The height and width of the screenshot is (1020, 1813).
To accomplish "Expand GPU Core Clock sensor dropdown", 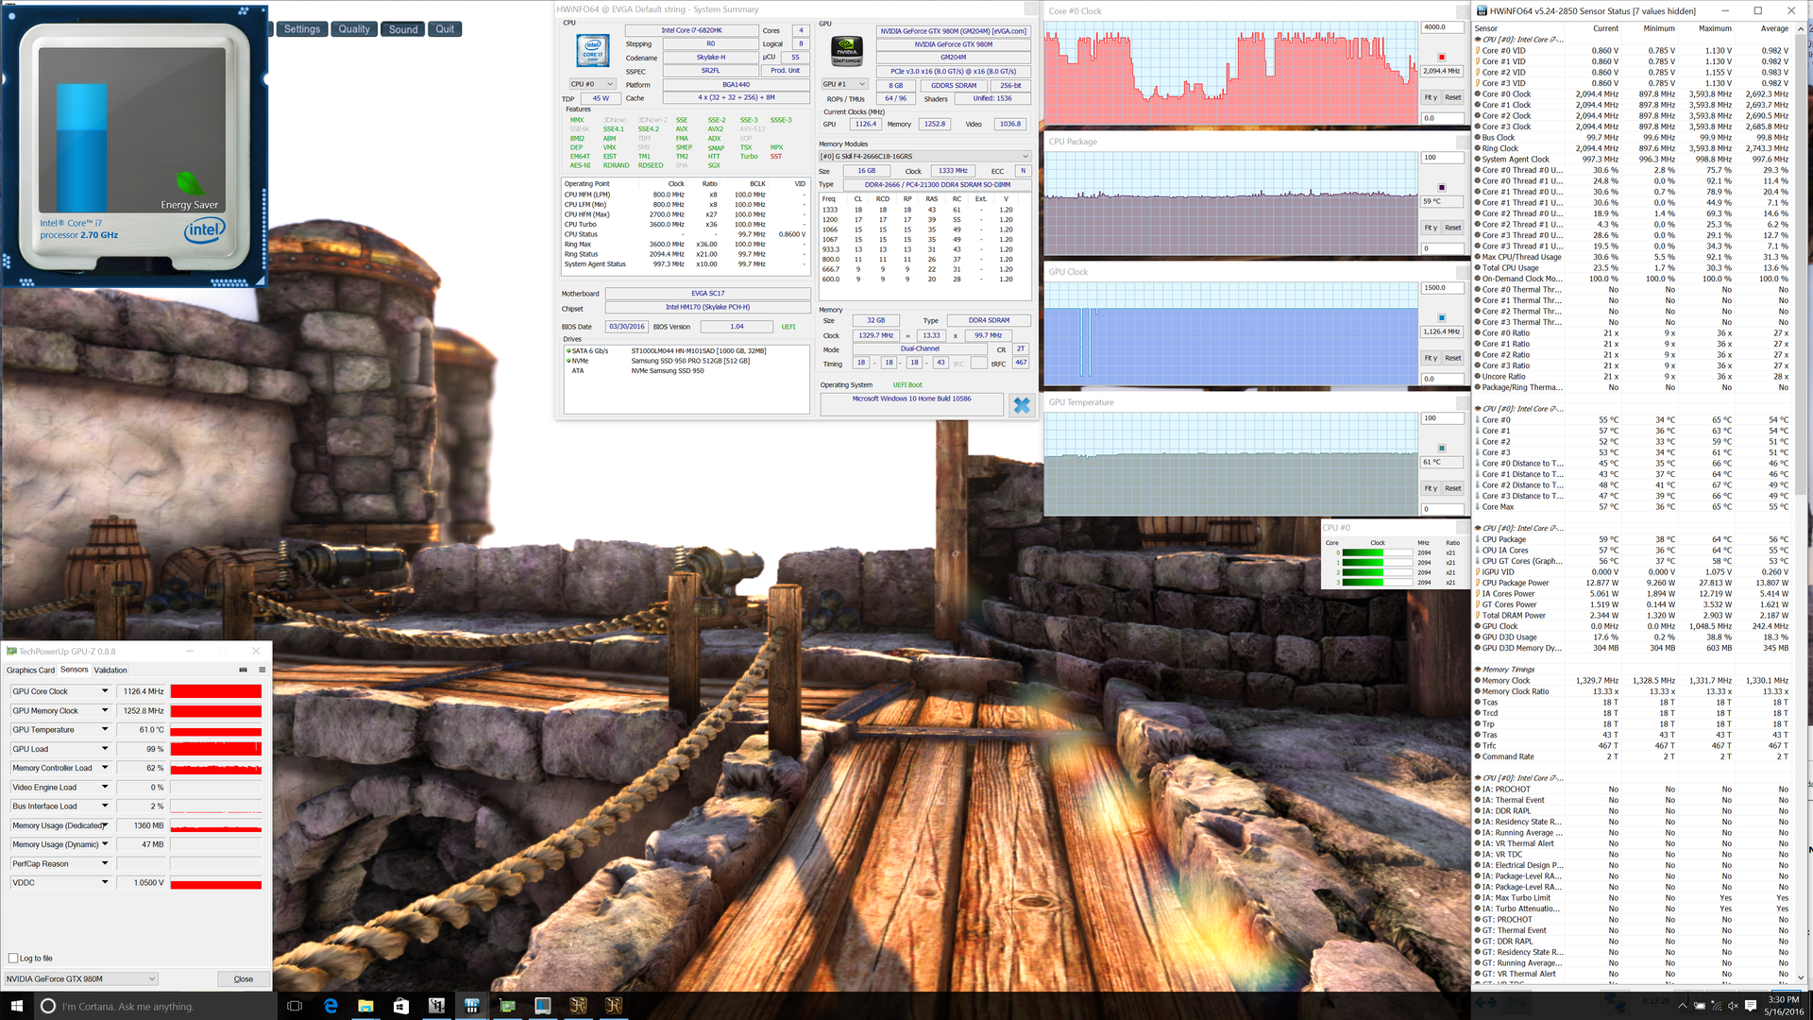I will point(105,691).
